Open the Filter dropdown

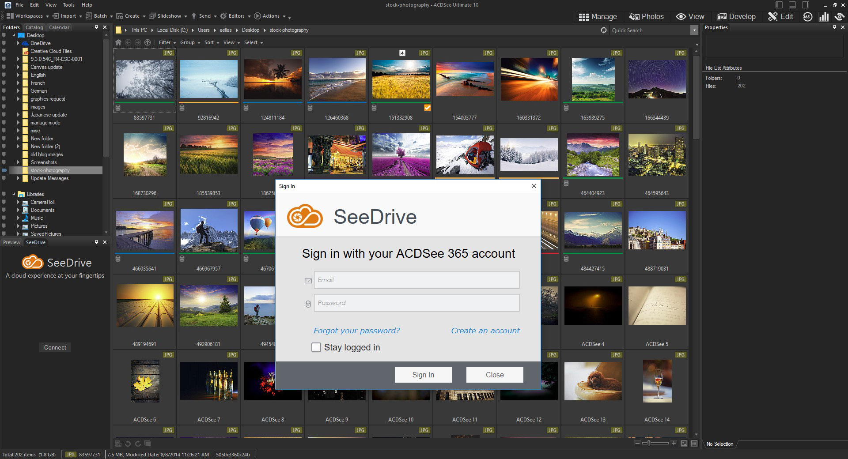click(167, 42)
